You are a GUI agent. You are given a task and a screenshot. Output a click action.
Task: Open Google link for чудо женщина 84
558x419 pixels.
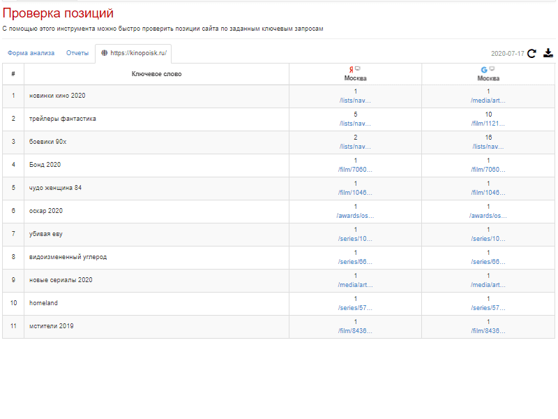click(488, 193)
